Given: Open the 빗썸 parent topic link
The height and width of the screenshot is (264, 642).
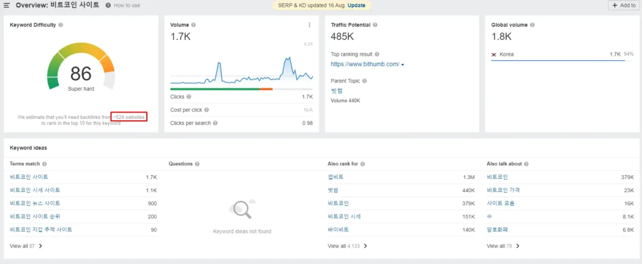Looking at the screenshot, I should pyautogui.click(x=337, y=91).
